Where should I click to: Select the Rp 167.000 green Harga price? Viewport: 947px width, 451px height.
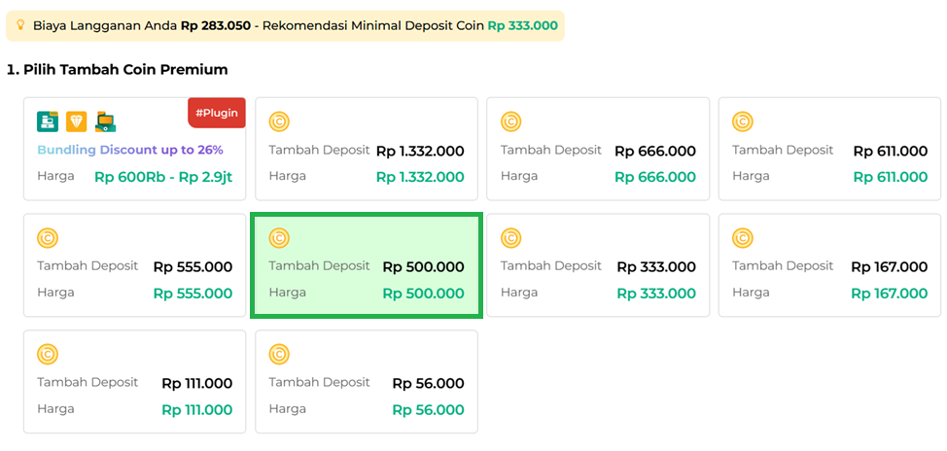889,294
